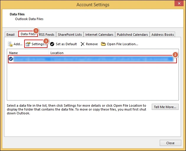Go to the SharePoint Lists tab
Screen dimensions: 186x151
pos(70,35)
